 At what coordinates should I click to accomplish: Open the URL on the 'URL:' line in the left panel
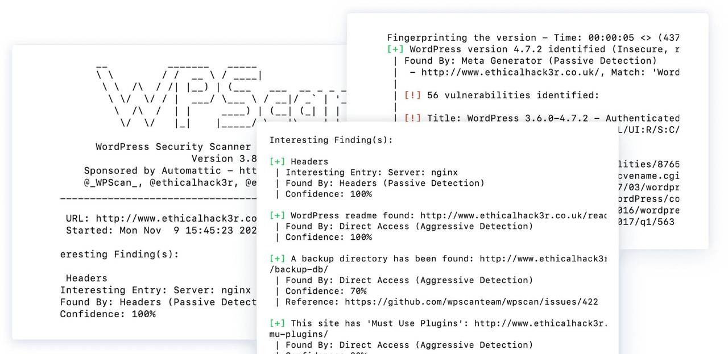(176, 218)
